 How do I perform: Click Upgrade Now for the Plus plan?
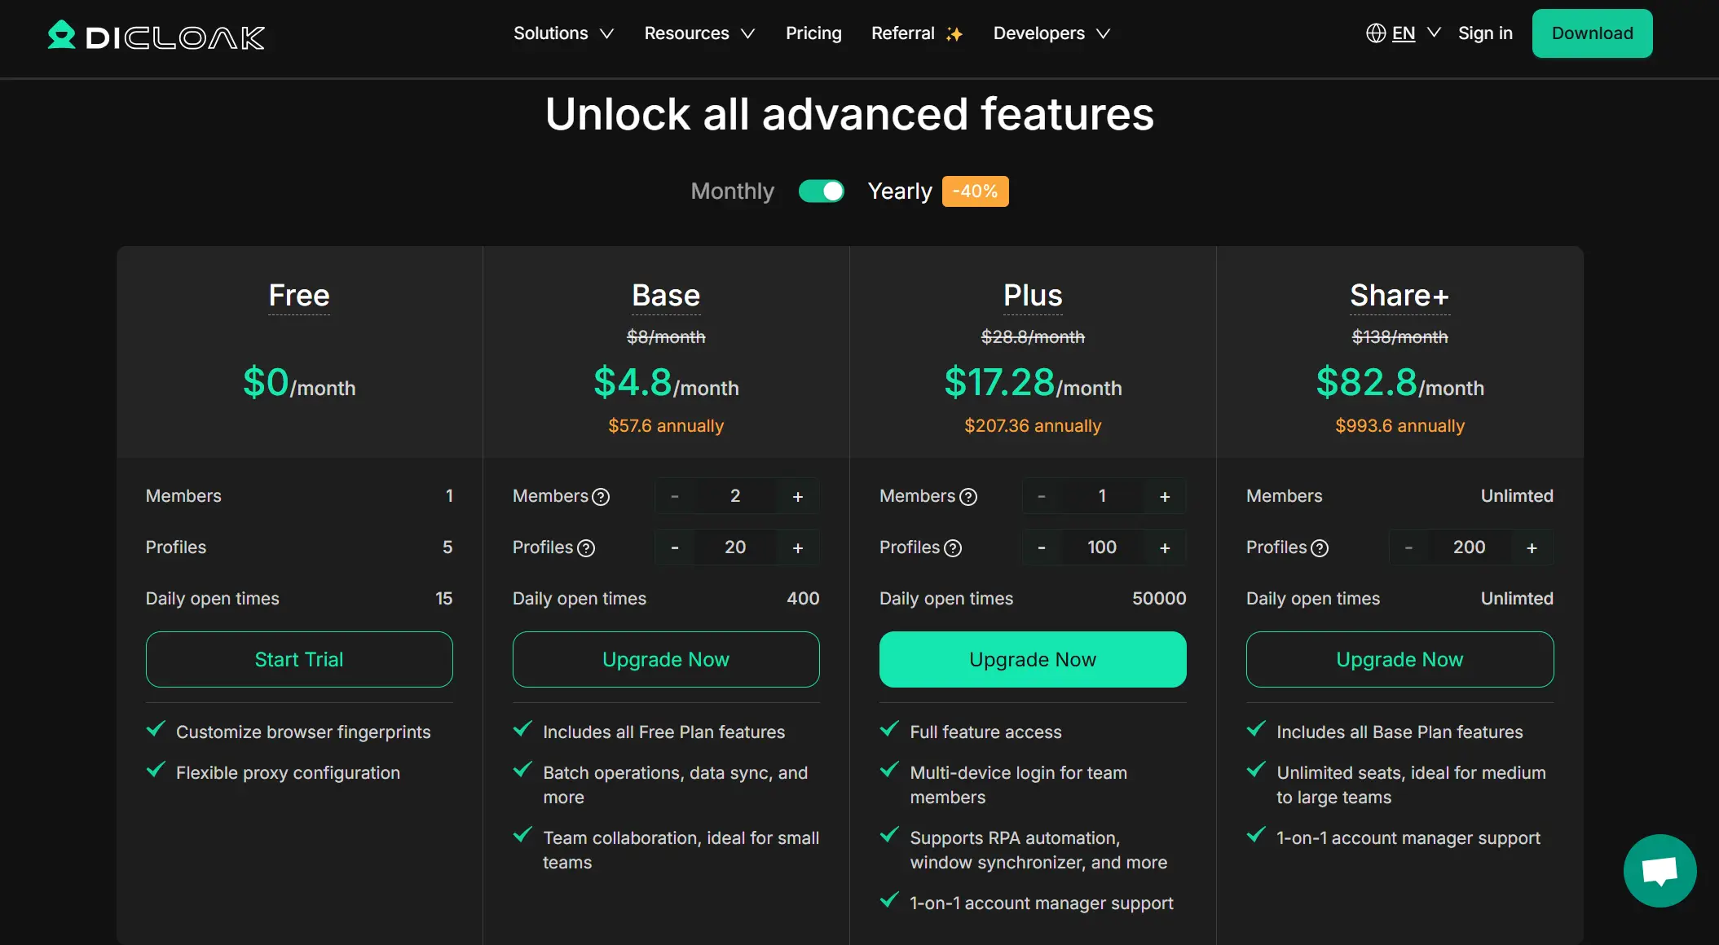tap(1032, 659)
